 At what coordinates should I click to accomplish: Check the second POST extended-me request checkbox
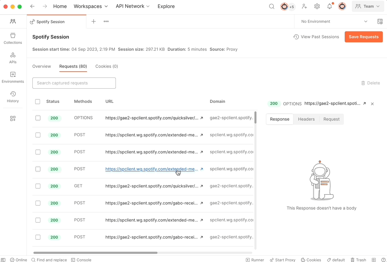(38, 152)
